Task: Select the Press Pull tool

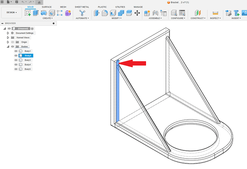Action: click(x=97, y=13)
